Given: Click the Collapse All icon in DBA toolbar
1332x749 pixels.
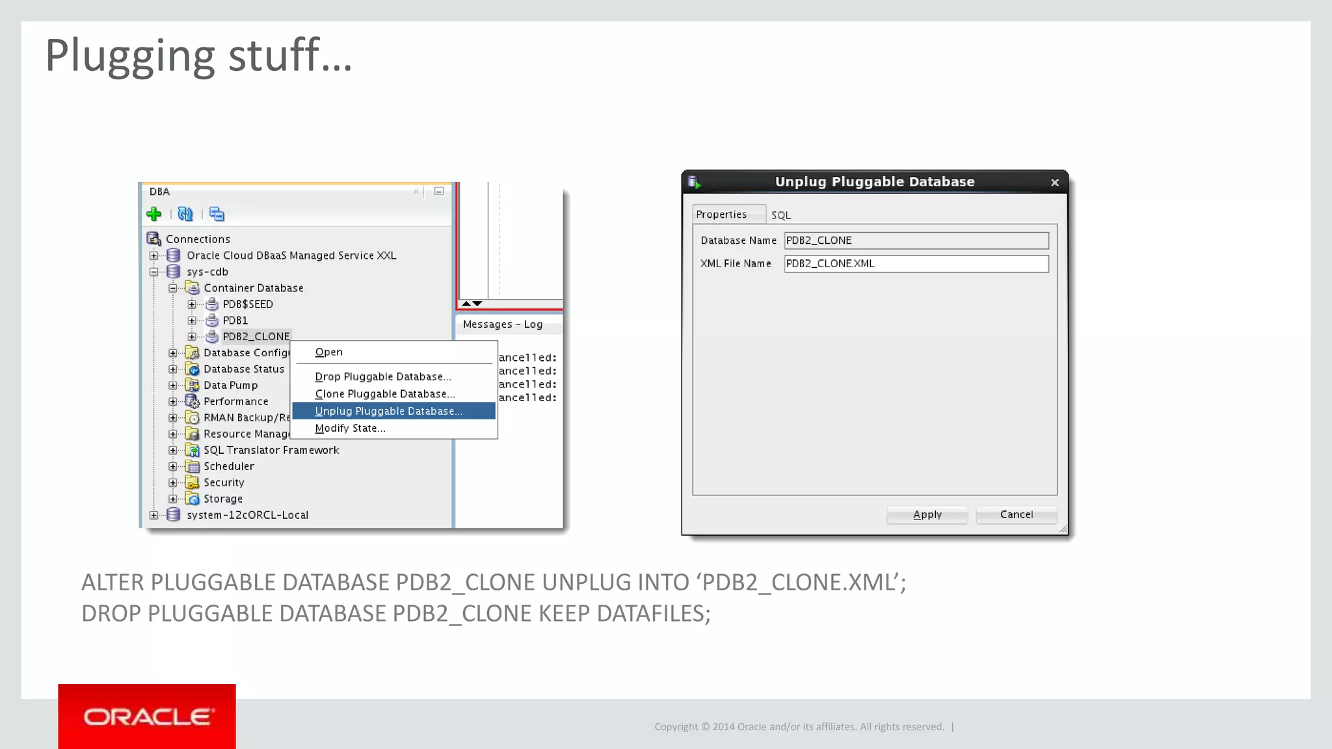Looking at the screenshot, I should pyautogui.click(x=217, y=214).
